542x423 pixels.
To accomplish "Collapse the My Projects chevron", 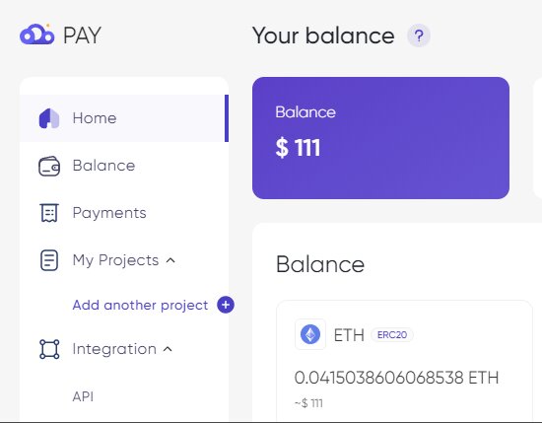I will pos(170,260).
